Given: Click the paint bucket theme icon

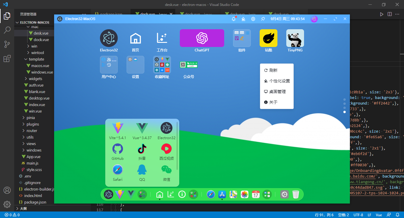Looking at the screenshot, I should [x=243, y=19].
